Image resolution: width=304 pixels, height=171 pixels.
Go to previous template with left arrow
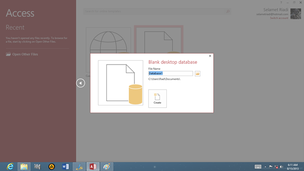click(x=80, y=83)
